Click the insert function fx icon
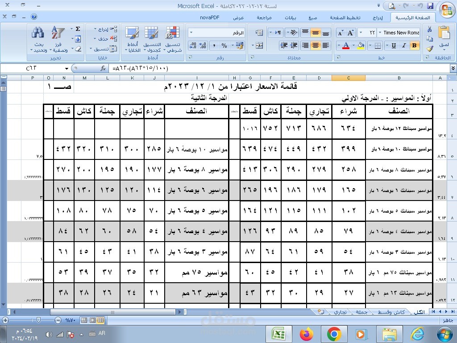Image resolution: width=457 pixels, height=343 pixels. [x=103, y=68]
